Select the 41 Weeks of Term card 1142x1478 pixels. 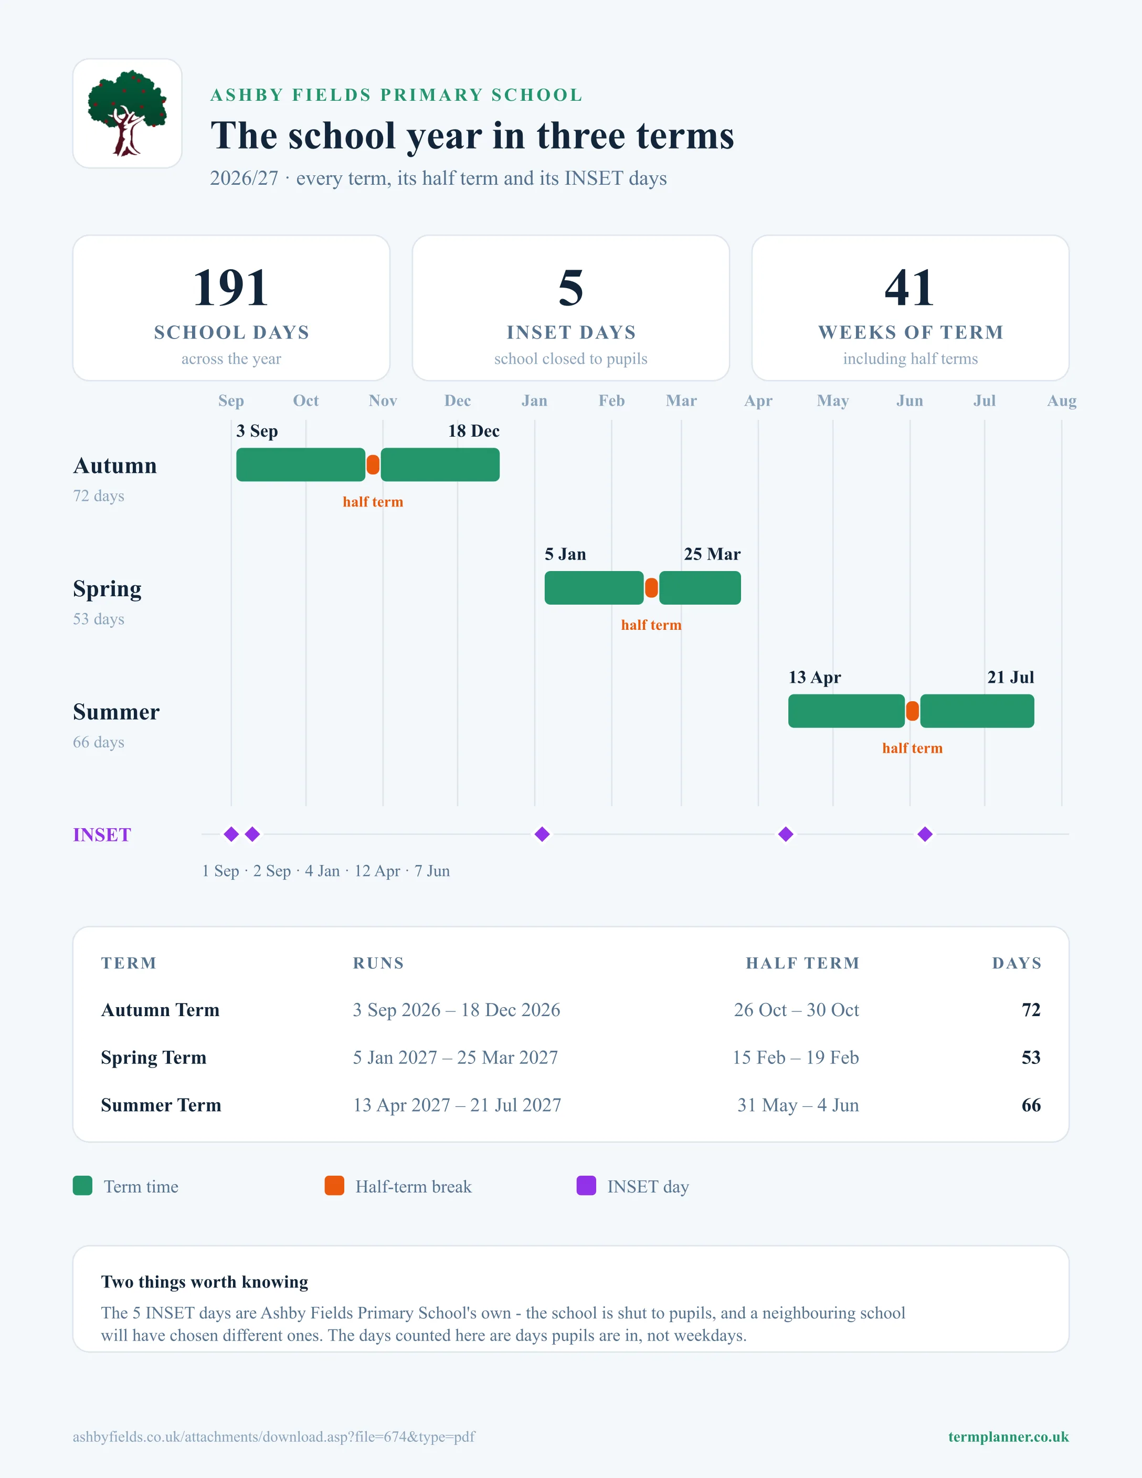point(911,308)
